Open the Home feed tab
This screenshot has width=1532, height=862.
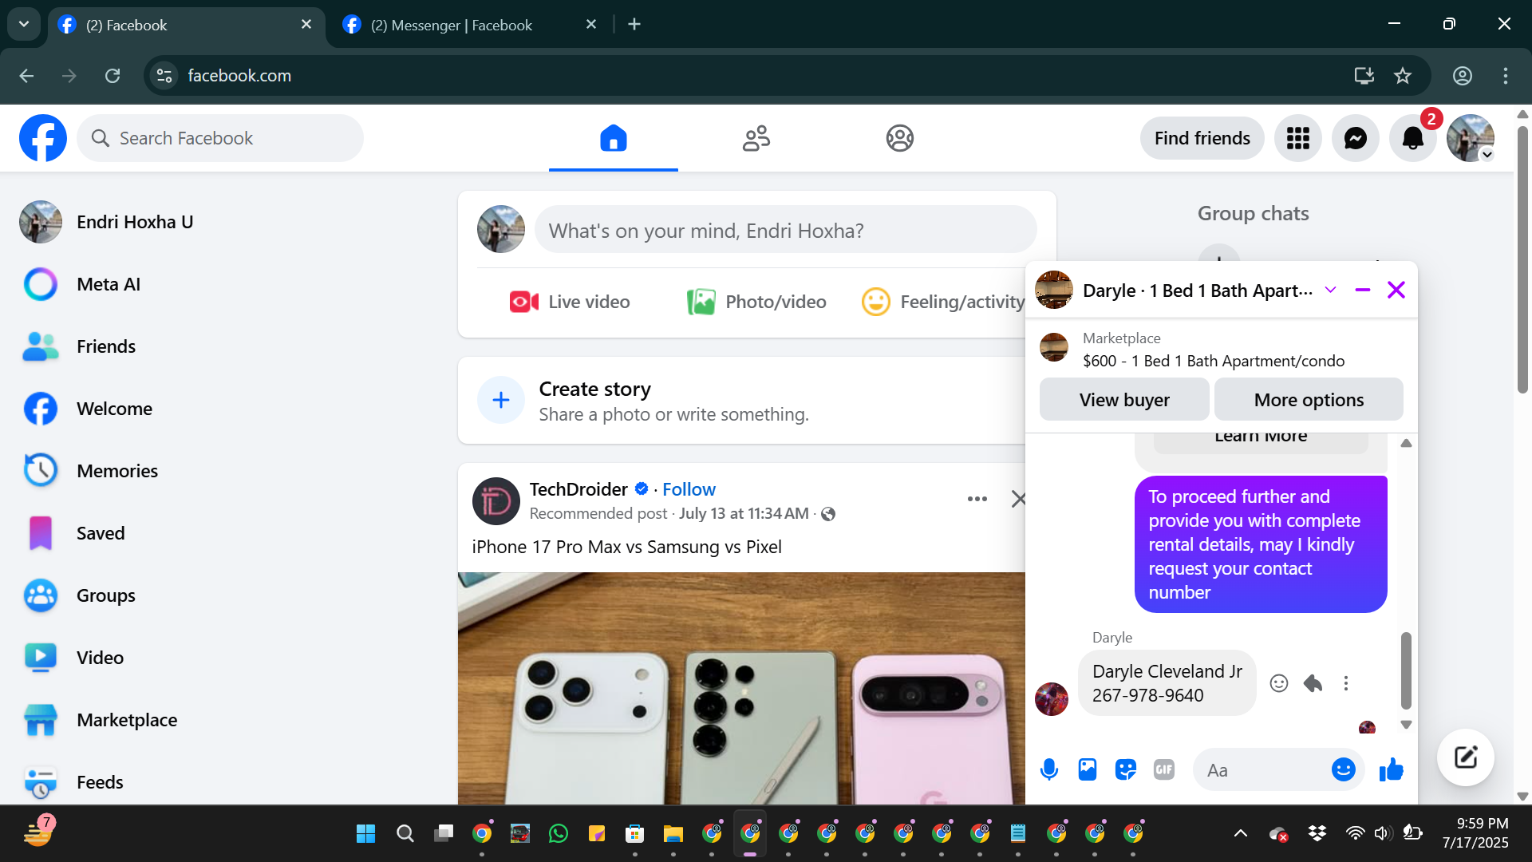614,138
